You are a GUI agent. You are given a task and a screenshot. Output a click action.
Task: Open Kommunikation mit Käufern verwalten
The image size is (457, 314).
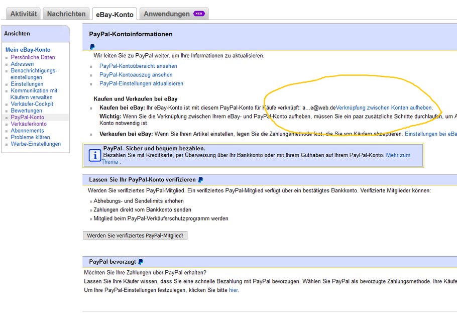point(34,94)
